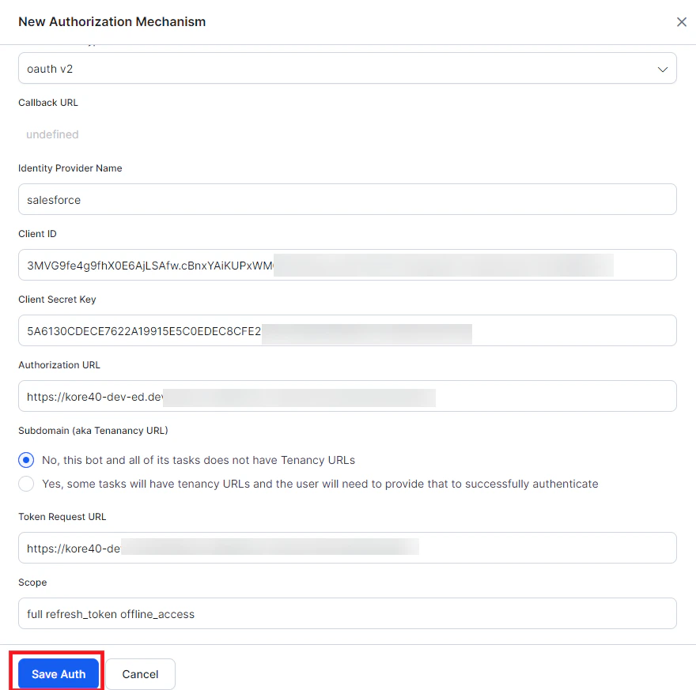Viewport: 696px width, 690px height.
Task: Click the Save Auth button
Action: [57, 673]
